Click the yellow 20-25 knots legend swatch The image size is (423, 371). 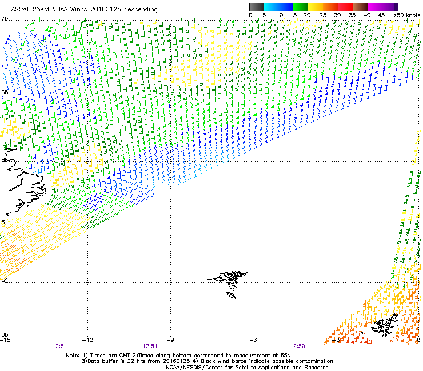(x=316, y=7)
